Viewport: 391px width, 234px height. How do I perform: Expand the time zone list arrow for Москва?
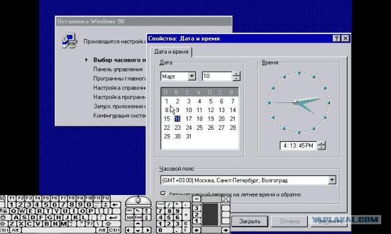pyautogui.click(x=332, y=180)
